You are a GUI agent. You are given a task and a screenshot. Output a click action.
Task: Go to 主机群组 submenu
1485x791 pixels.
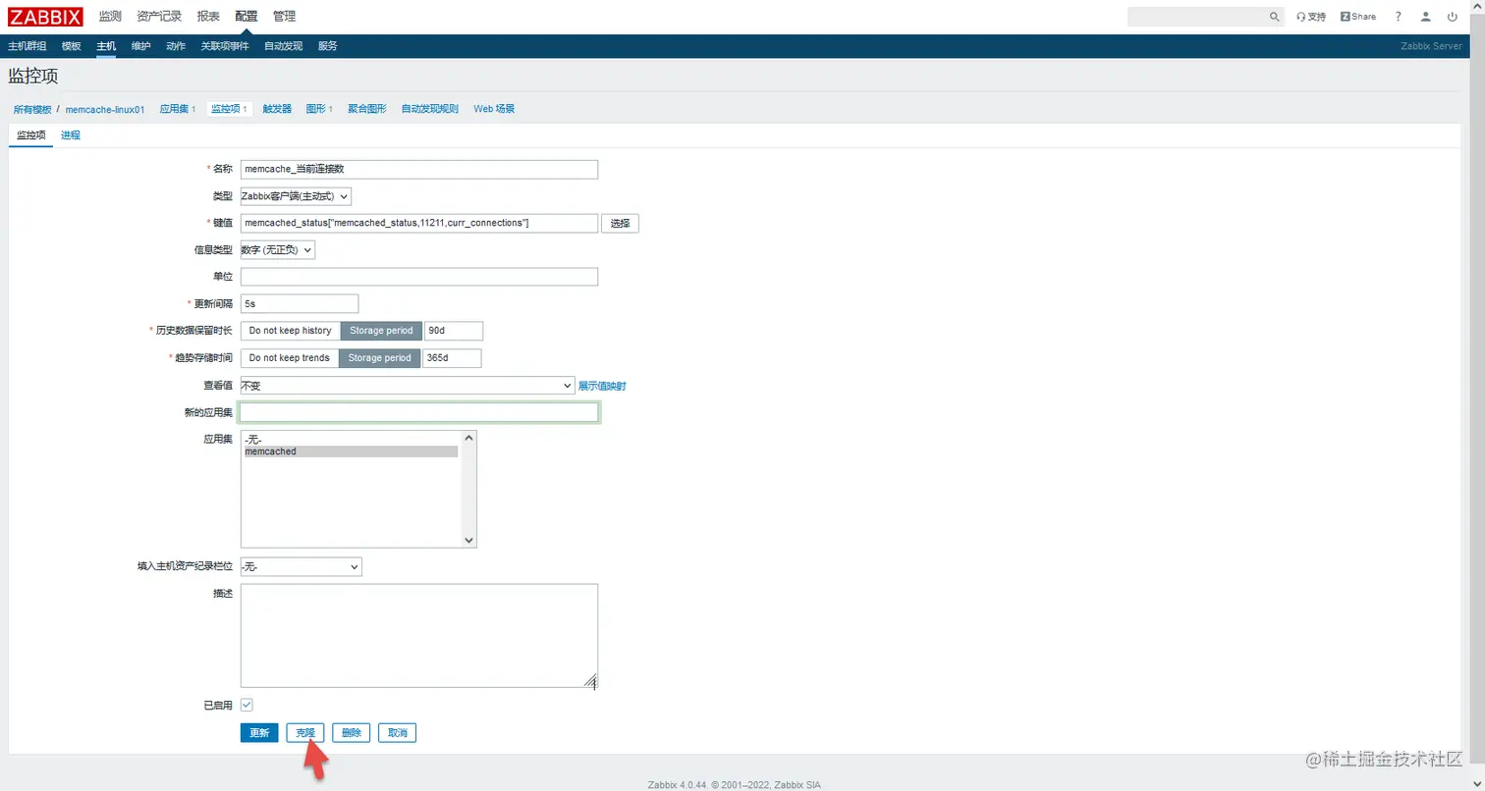27,46
